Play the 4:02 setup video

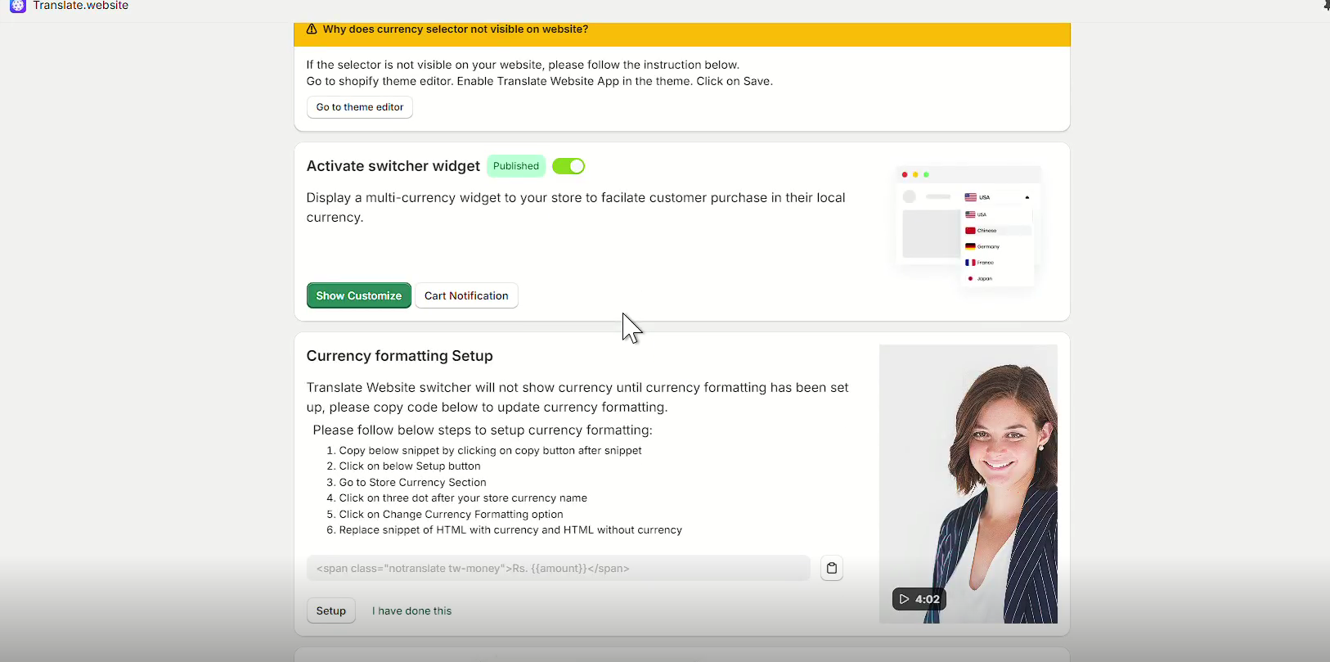(919, 599)
